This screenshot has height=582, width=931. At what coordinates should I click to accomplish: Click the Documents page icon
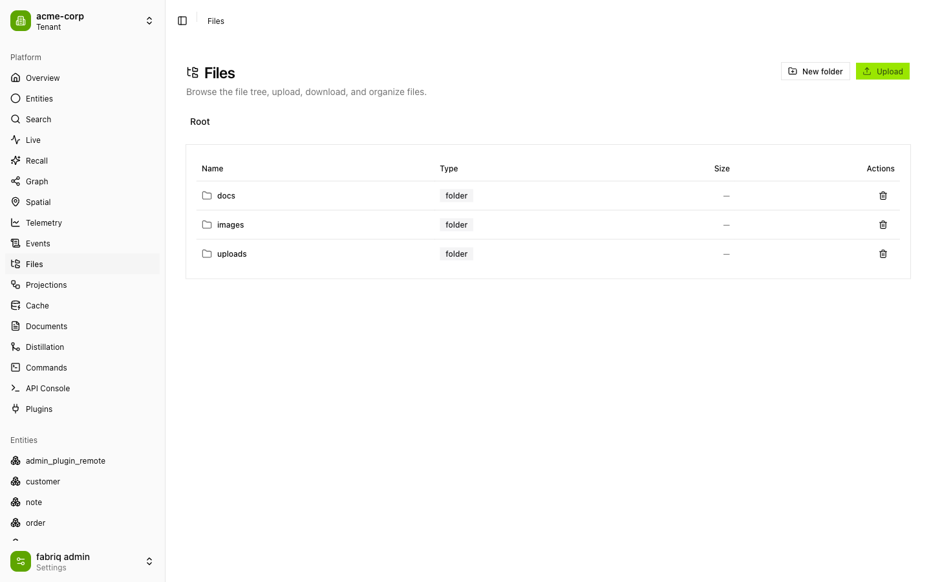16,326
